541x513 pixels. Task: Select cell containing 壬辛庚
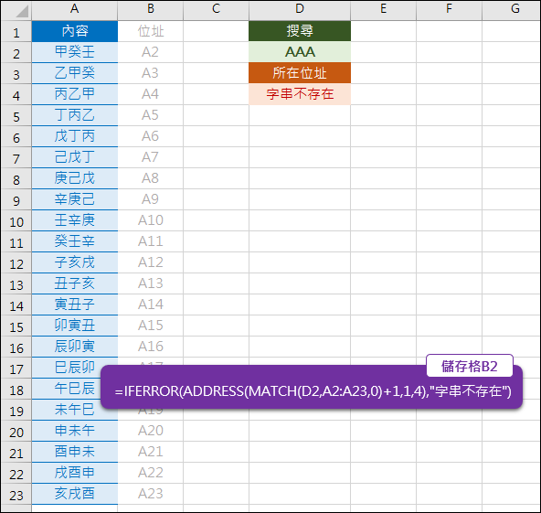click(x=75, y=220)
